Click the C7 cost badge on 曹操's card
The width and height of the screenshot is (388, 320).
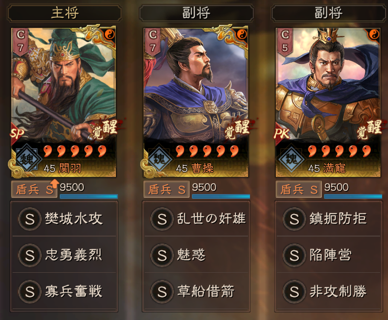point(153,41)
